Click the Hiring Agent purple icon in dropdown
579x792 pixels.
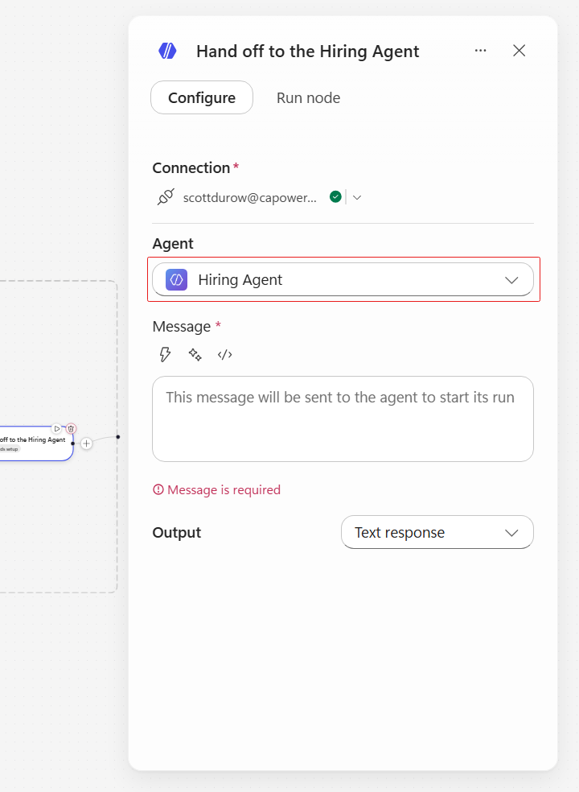(177, 279)
